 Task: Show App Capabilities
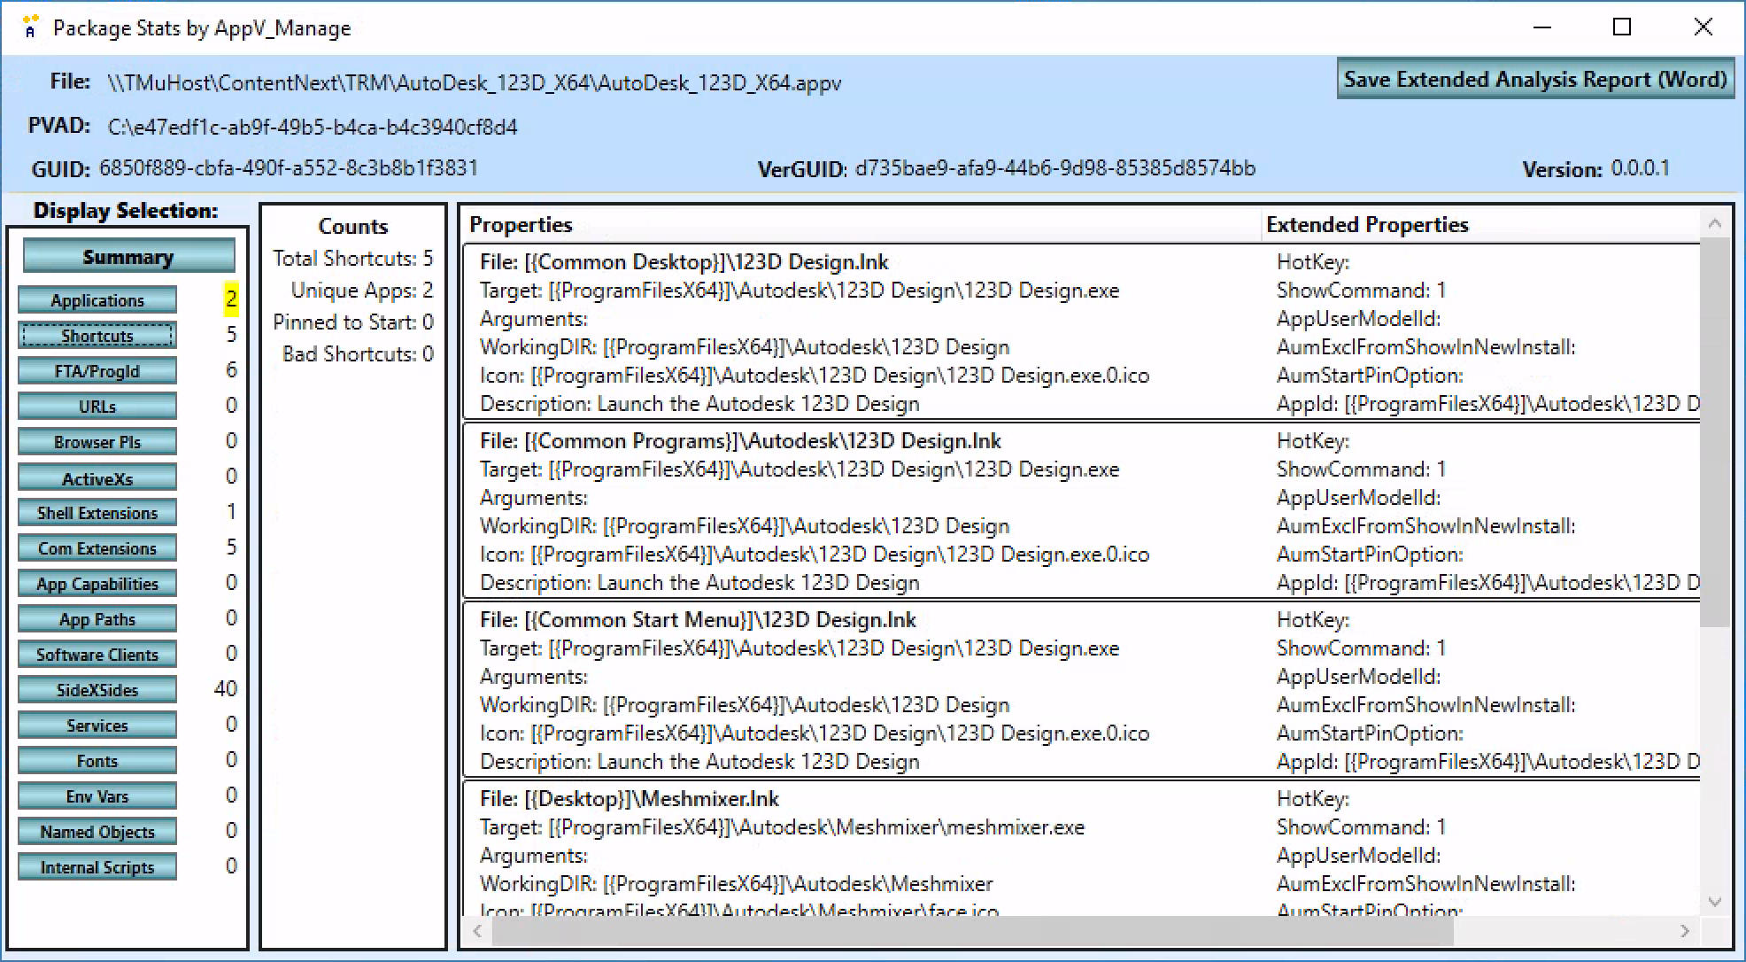97,584
